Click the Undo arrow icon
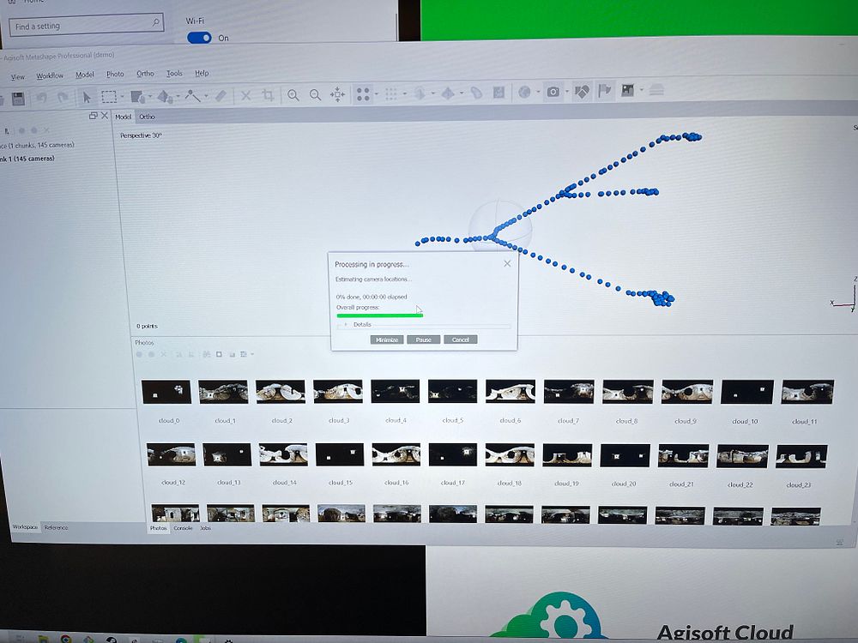This screenshot has width=858, height=643. [x=41, y=98]
